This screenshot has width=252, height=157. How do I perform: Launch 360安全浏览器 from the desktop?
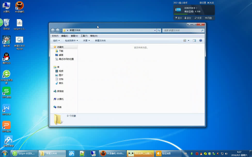click(6, 77)
